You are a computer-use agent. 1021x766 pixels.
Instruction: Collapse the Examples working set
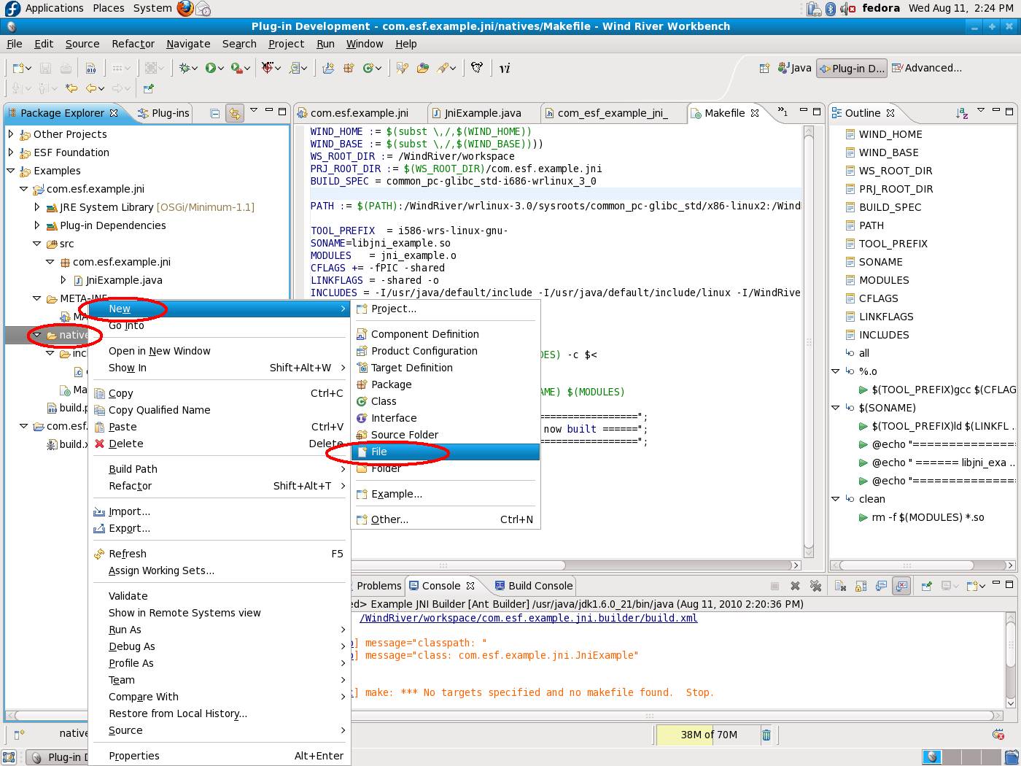coord(11,171)
